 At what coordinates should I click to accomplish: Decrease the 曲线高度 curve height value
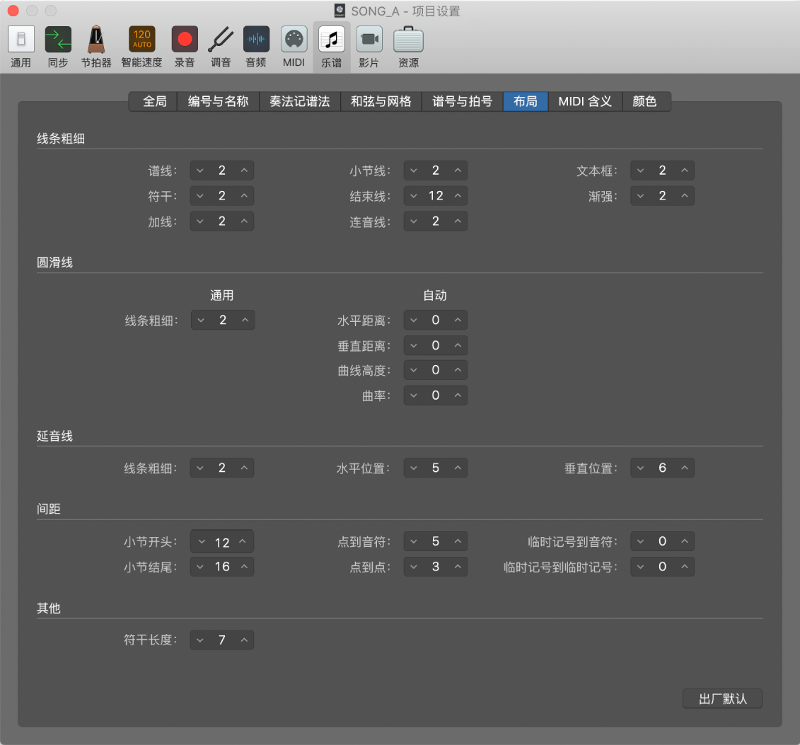[x=414, y=370]
